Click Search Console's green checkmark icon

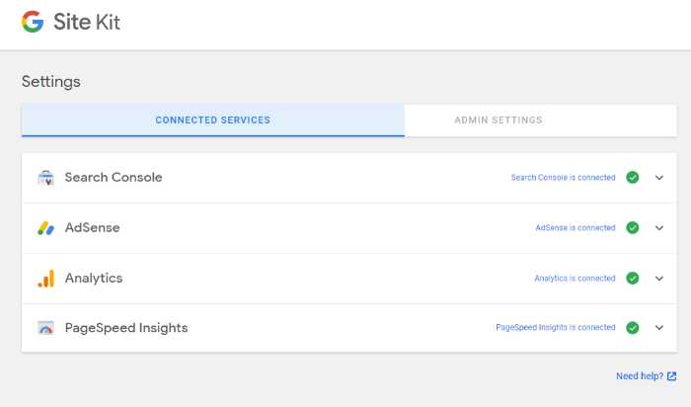(x=633, y=177)
